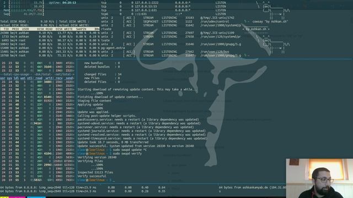Screen dimensions: 353x198
Task: Click the "deleted bundles" line
Action: [x=102, y=67]
